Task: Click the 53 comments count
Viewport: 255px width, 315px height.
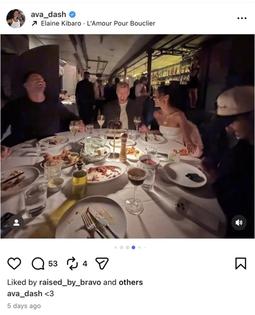Action: (x=53, y=264)
